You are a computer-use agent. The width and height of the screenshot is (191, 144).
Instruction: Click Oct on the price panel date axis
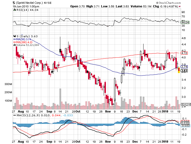pyautogui.click(x=78, y=111)
